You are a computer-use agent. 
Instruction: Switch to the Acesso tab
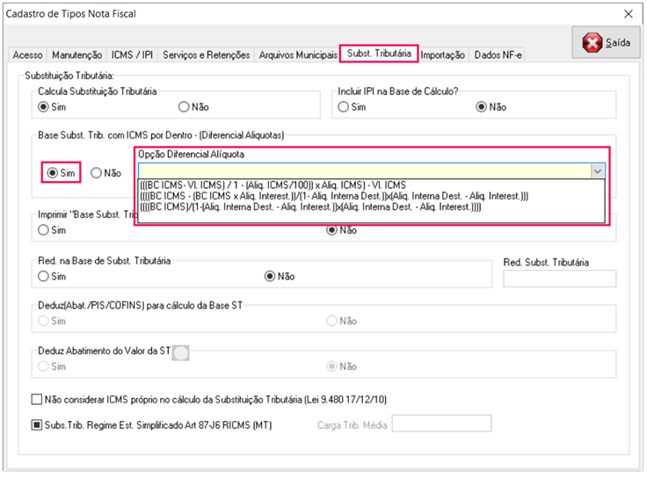pyautogui.click(x=27, y=54)
